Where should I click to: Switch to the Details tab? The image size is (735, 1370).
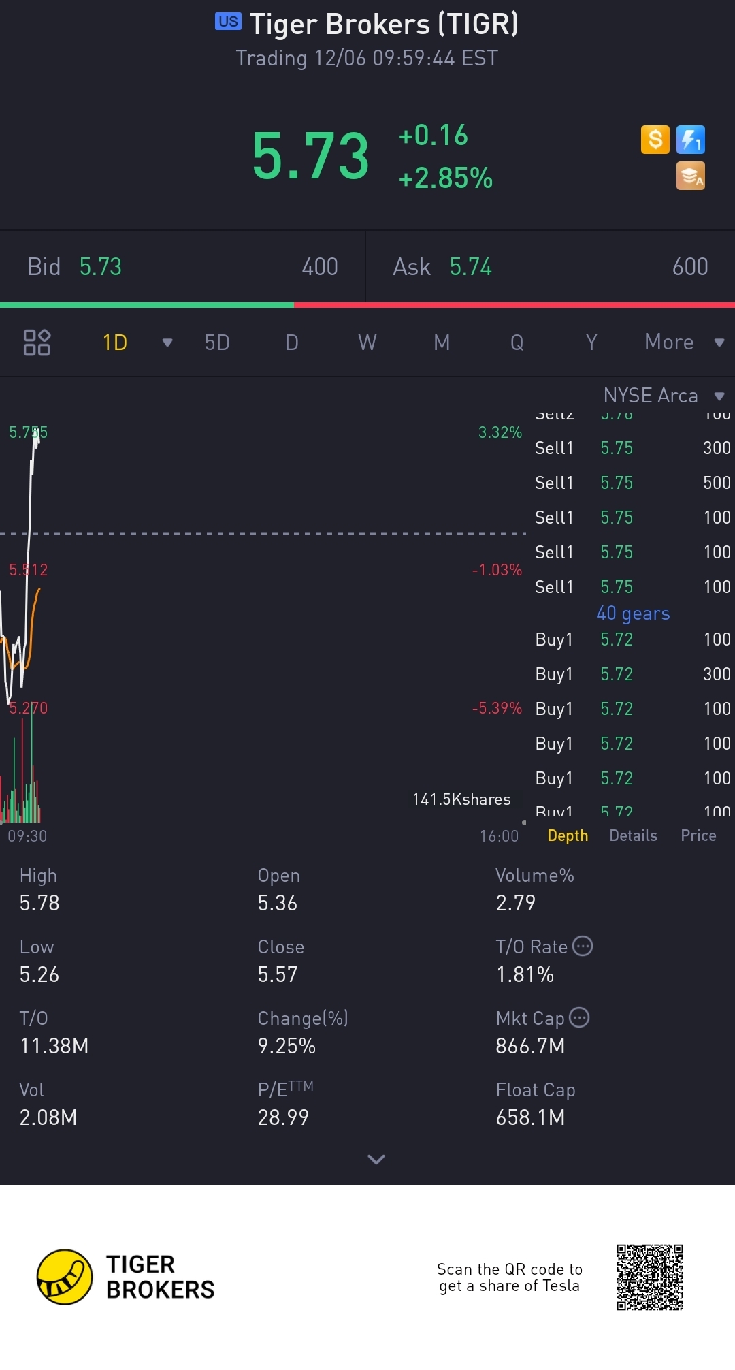(x=633, y=835)
